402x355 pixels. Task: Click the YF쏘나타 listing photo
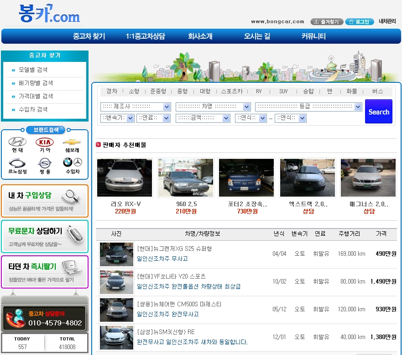tap(116, 282)
